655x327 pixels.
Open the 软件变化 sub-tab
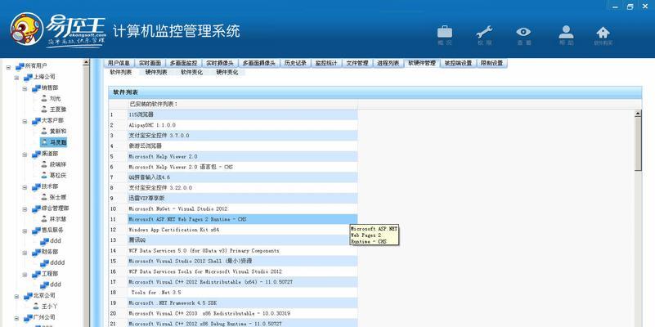point(191,72)
